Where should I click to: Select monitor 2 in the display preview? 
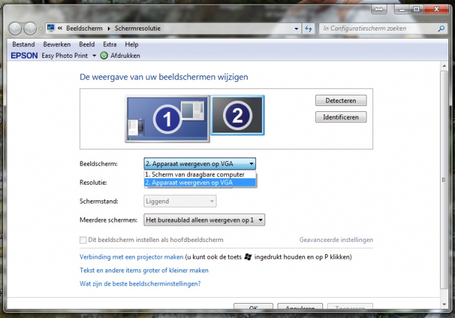tap(237, 115)
